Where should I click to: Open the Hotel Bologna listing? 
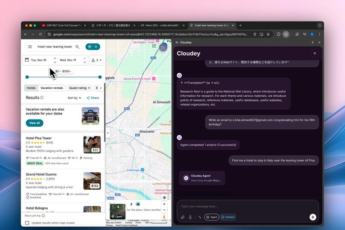pos(37,208)
